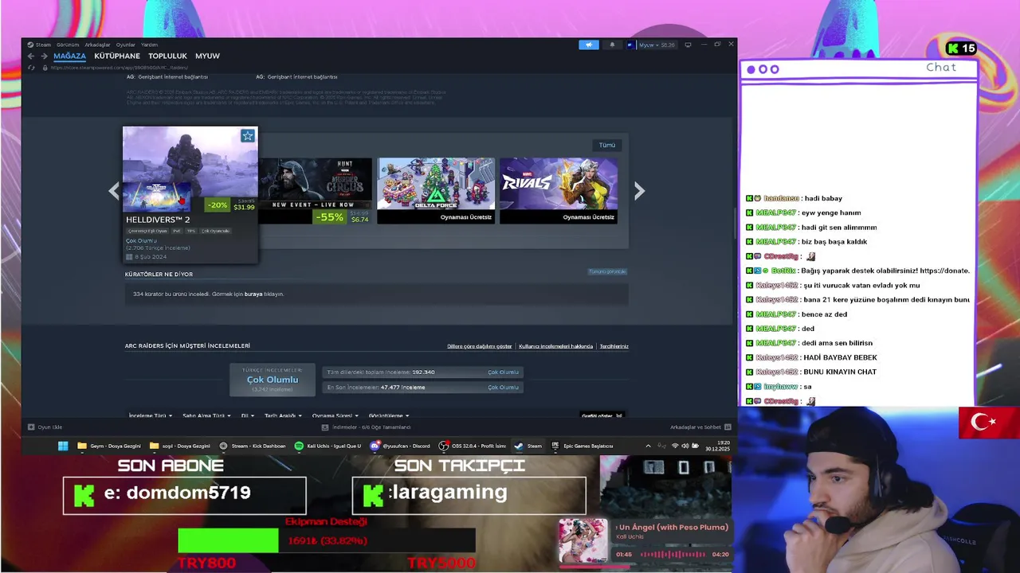
Task: Open the Tercihleriniz link
Action: tap(614, 346)
